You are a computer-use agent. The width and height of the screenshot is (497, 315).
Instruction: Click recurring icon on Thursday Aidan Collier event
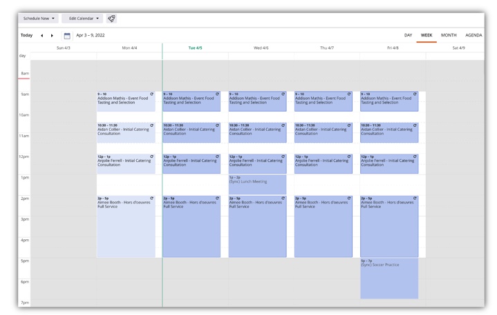tap(349, 125)
